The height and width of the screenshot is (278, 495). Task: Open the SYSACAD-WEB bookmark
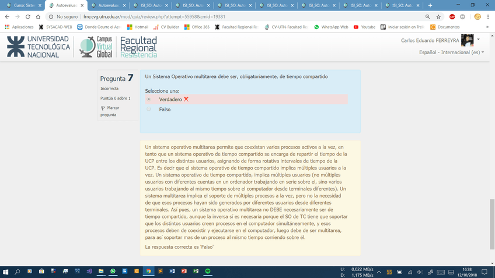tap(55, 27)
